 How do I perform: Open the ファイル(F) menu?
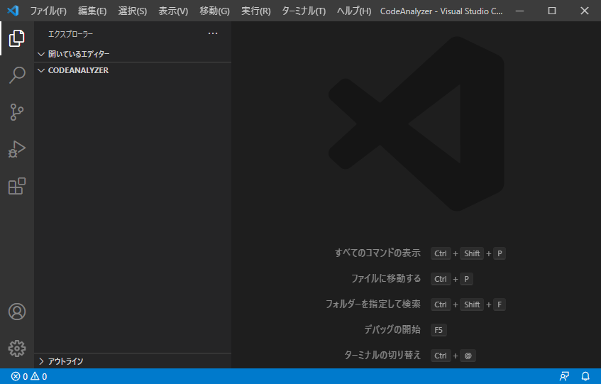click(x=48, y=11)
